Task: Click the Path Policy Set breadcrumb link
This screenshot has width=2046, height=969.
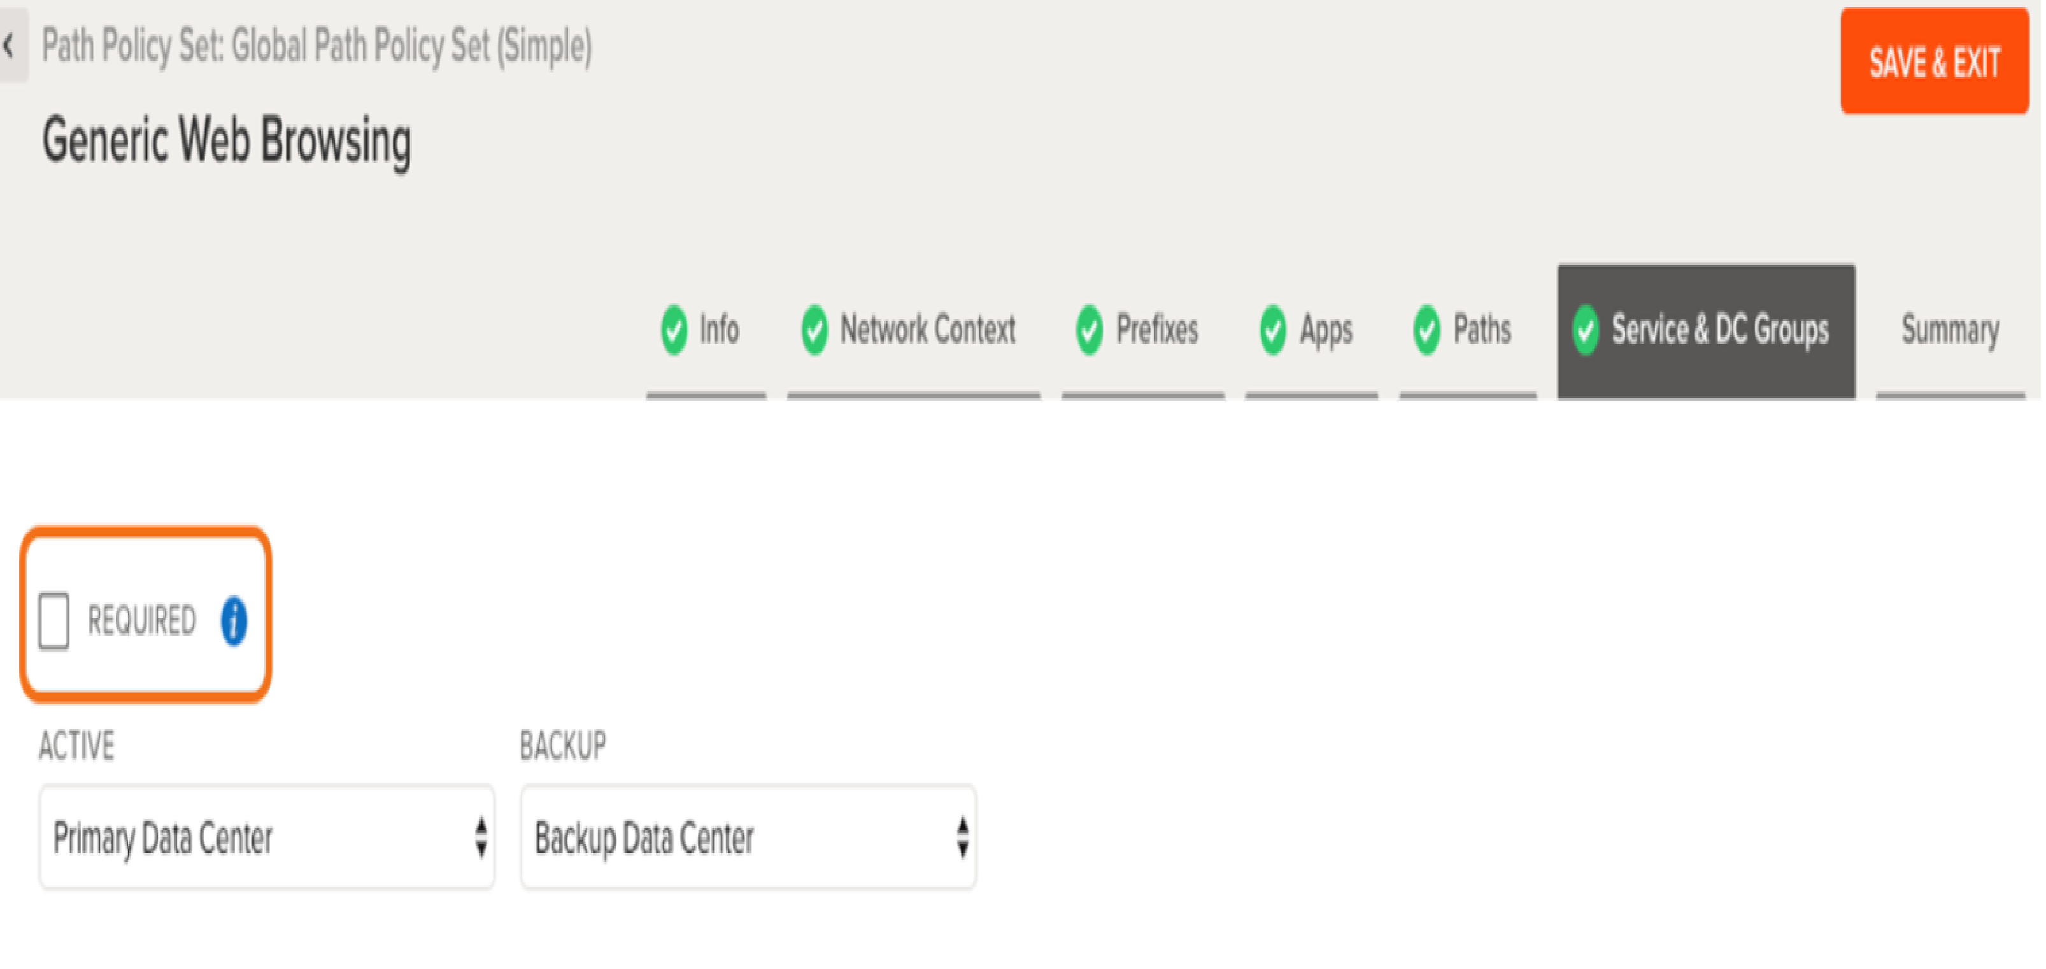Action: (316, 45)
